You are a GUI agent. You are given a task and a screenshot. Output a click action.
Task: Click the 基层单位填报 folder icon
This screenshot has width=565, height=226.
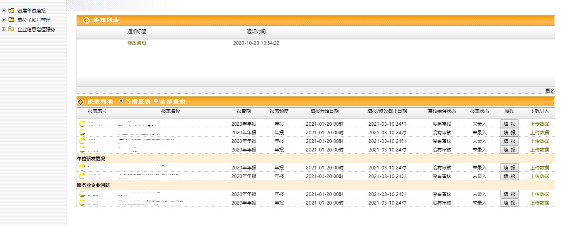pyautogui.click(x=11, y=11)
